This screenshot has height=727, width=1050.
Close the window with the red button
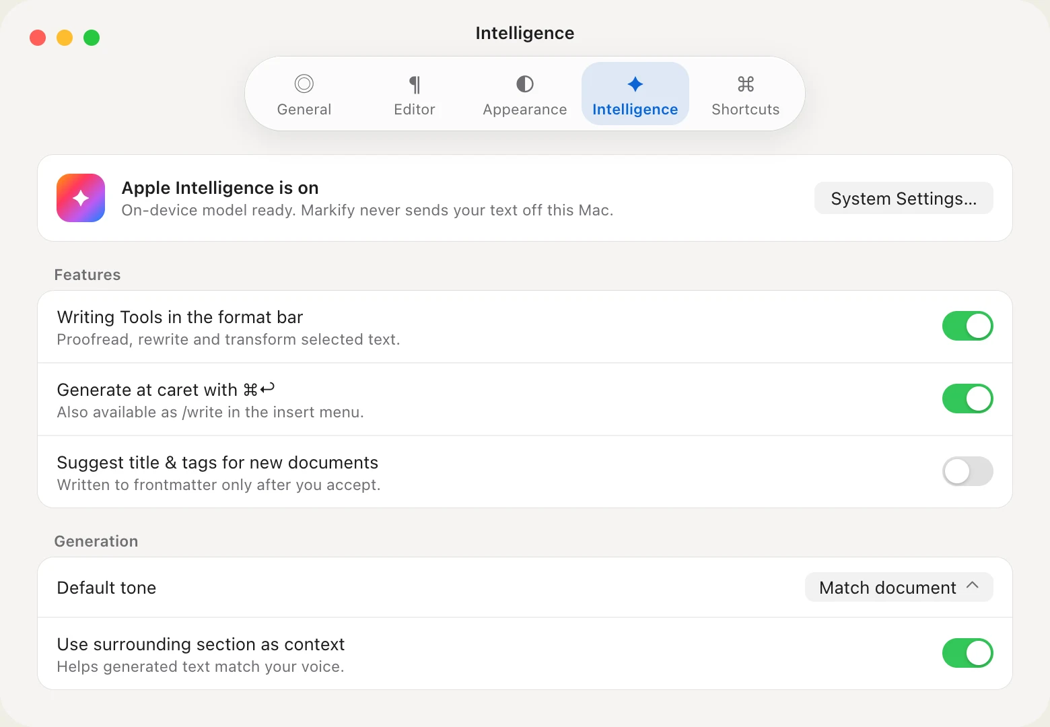38,38
